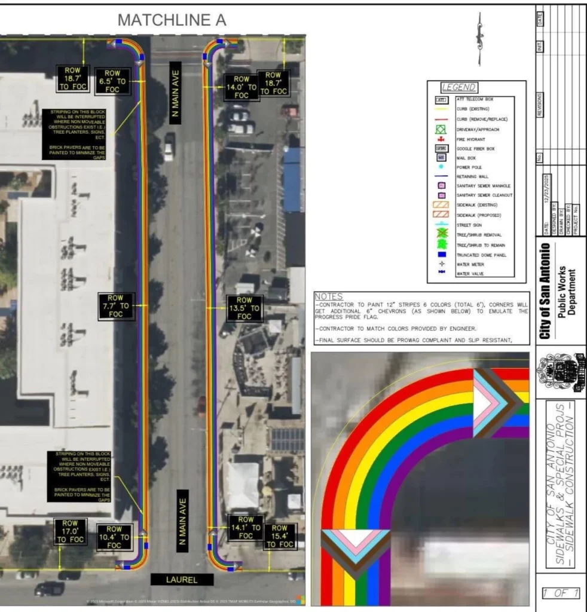
Task: Open the NOTES section heading
Action: click(328, 295)
